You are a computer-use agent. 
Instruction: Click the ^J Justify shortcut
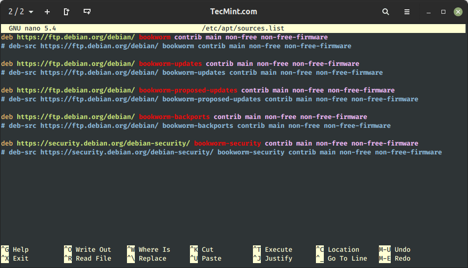pyautogui.click(x=273, y=259)
